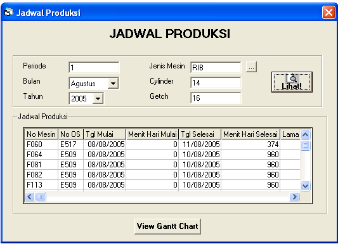This screenshot has width=338, height=244.
Task: Open the Jenis Mesin browse ellipsis button
Action: 251,67
